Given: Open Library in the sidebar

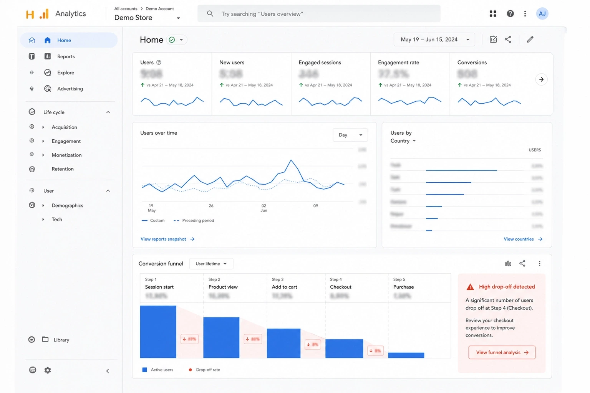Looking at the screenshot, I should (x=61, y=340).
